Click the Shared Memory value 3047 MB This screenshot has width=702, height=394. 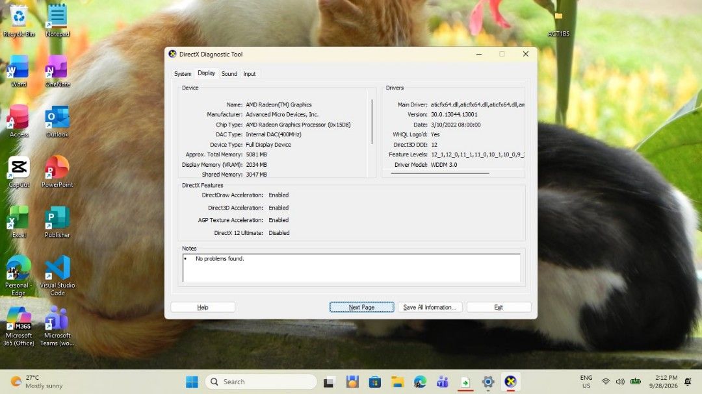click(x=256, y=175)
